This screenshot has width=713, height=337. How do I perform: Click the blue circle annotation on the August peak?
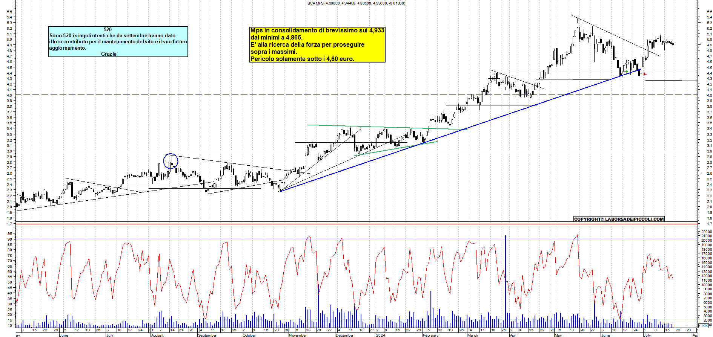click(171, 161)
